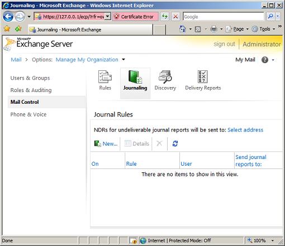Viewport: 285px width, 246px height.
Task: Select Users & Groups in sidebar
Action: [x=30, y=78]
